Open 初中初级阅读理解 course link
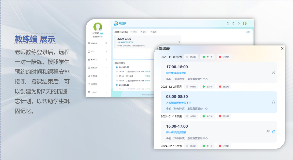Screen dimensions: 293x160 [176, 132]
